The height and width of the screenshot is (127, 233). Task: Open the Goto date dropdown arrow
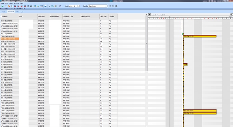click(x=79, y=6)
